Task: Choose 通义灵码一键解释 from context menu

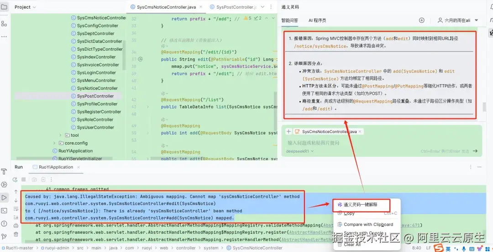Action: [360, 205]
